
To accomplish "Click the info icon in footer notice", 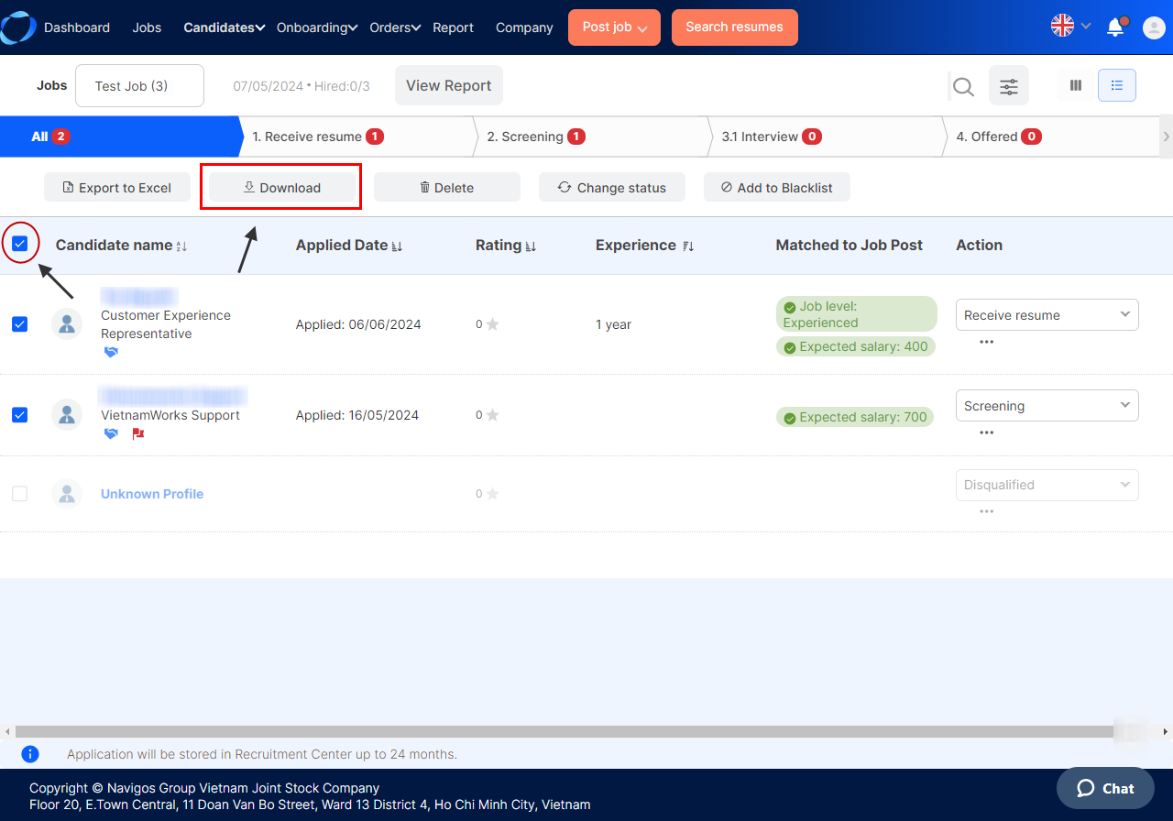I will click(x=30, y=754).
